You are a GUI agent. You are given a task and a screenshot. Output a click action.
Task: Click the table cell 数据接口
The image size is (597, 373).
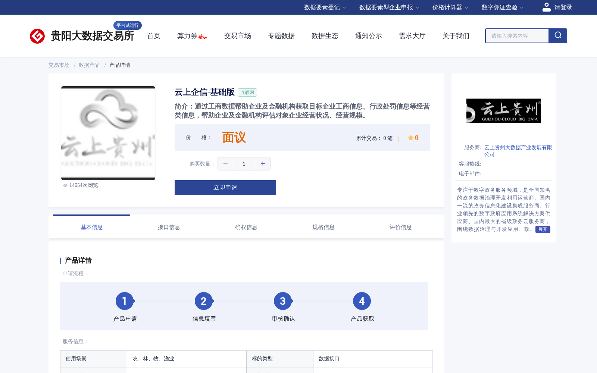point(373,359)
